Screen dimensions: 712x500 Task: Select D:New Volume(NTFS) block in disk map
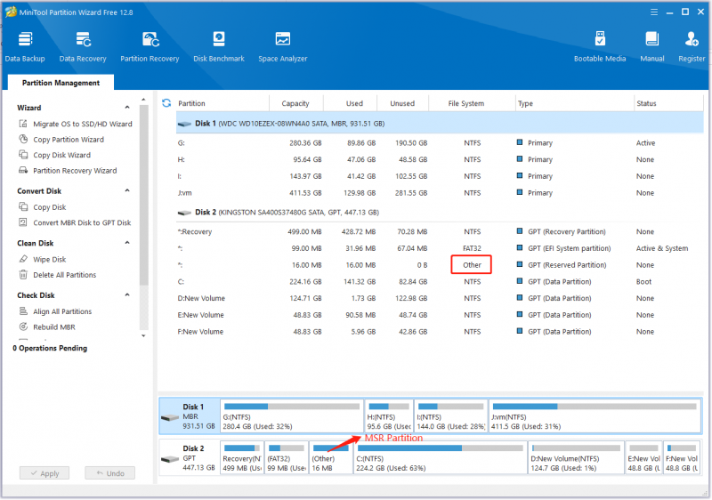[576, 458]
